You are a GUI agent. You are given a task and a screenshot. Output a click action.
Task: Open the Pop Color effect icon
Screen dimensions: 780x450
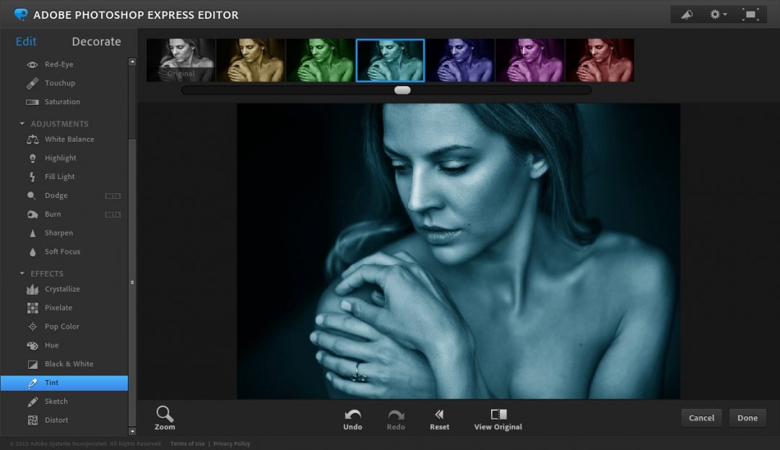32,326
